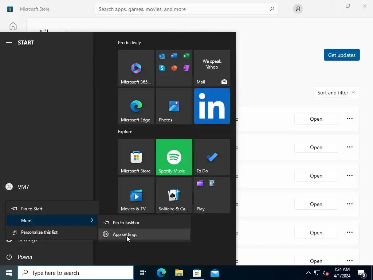The image size is (373, 280).
Task: Click the taskbar search box
Action: tap(76, 273)
